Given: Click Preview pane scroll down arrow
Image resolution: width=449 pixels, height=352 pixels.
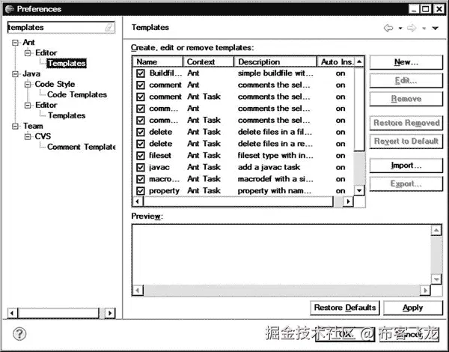Looking at the screenshot, I should pos(436,279).
